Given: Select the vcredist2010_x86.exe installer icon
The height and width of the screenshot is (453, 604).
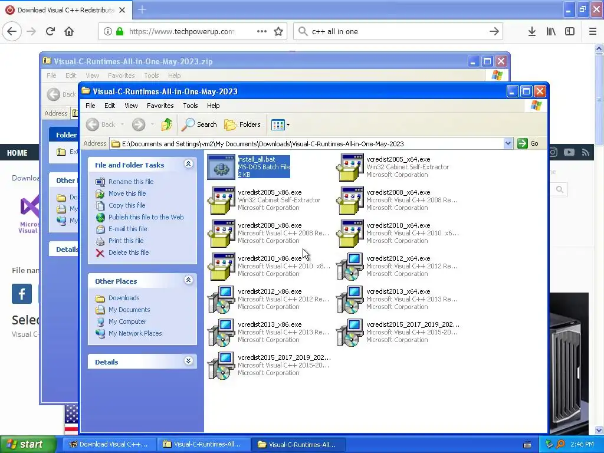Looking at the screenshot, I should tap(221, 266).
